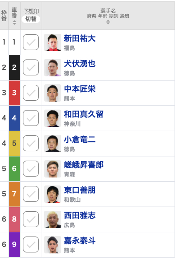Select the checkbox beside 嵯峨昇喜郎
The height and width of the screenshot is (259, 175).
point(31,169)
